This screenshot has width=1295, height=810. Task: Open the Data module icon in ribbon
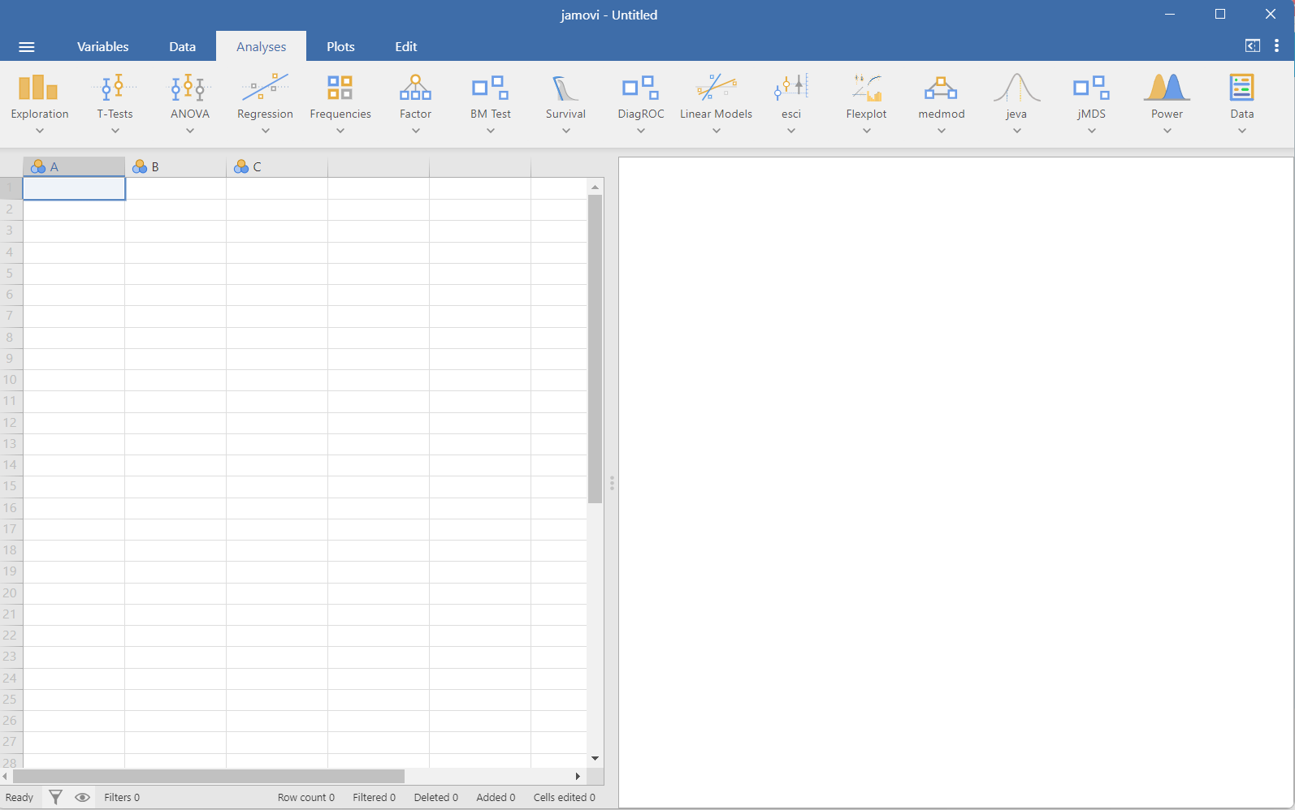coord(1241,88)
